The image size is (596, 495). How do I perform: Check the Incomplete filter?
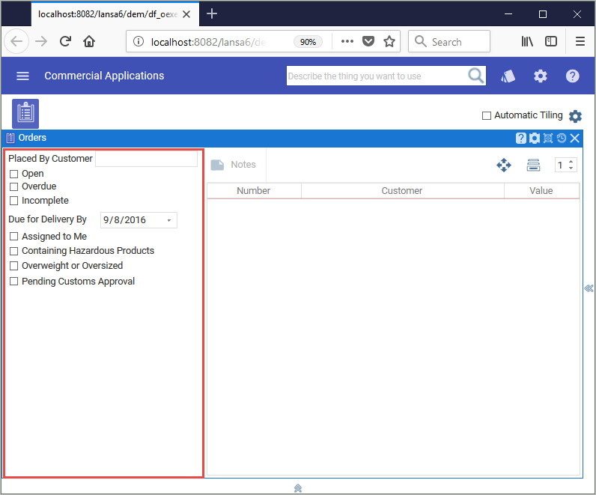pyautogui.click(x=13, y=201)
